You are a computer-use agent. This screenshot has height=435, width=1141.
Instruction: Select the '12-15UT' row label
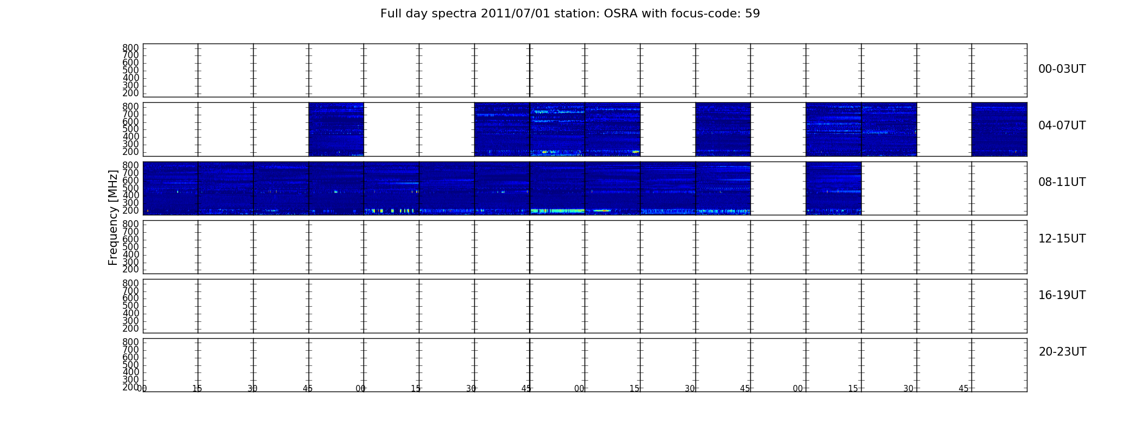click(x=1062, y=239)
